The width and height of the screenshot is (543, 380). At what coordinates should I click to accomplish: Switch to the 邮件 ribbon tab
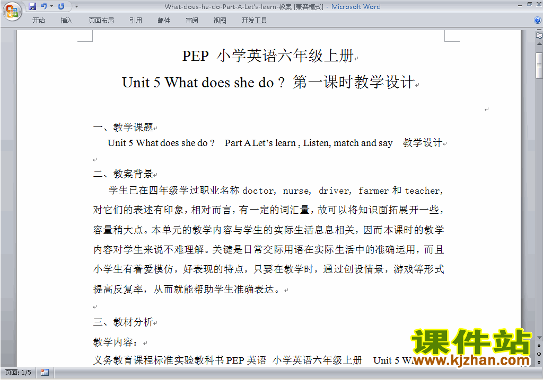pos(164,21)
